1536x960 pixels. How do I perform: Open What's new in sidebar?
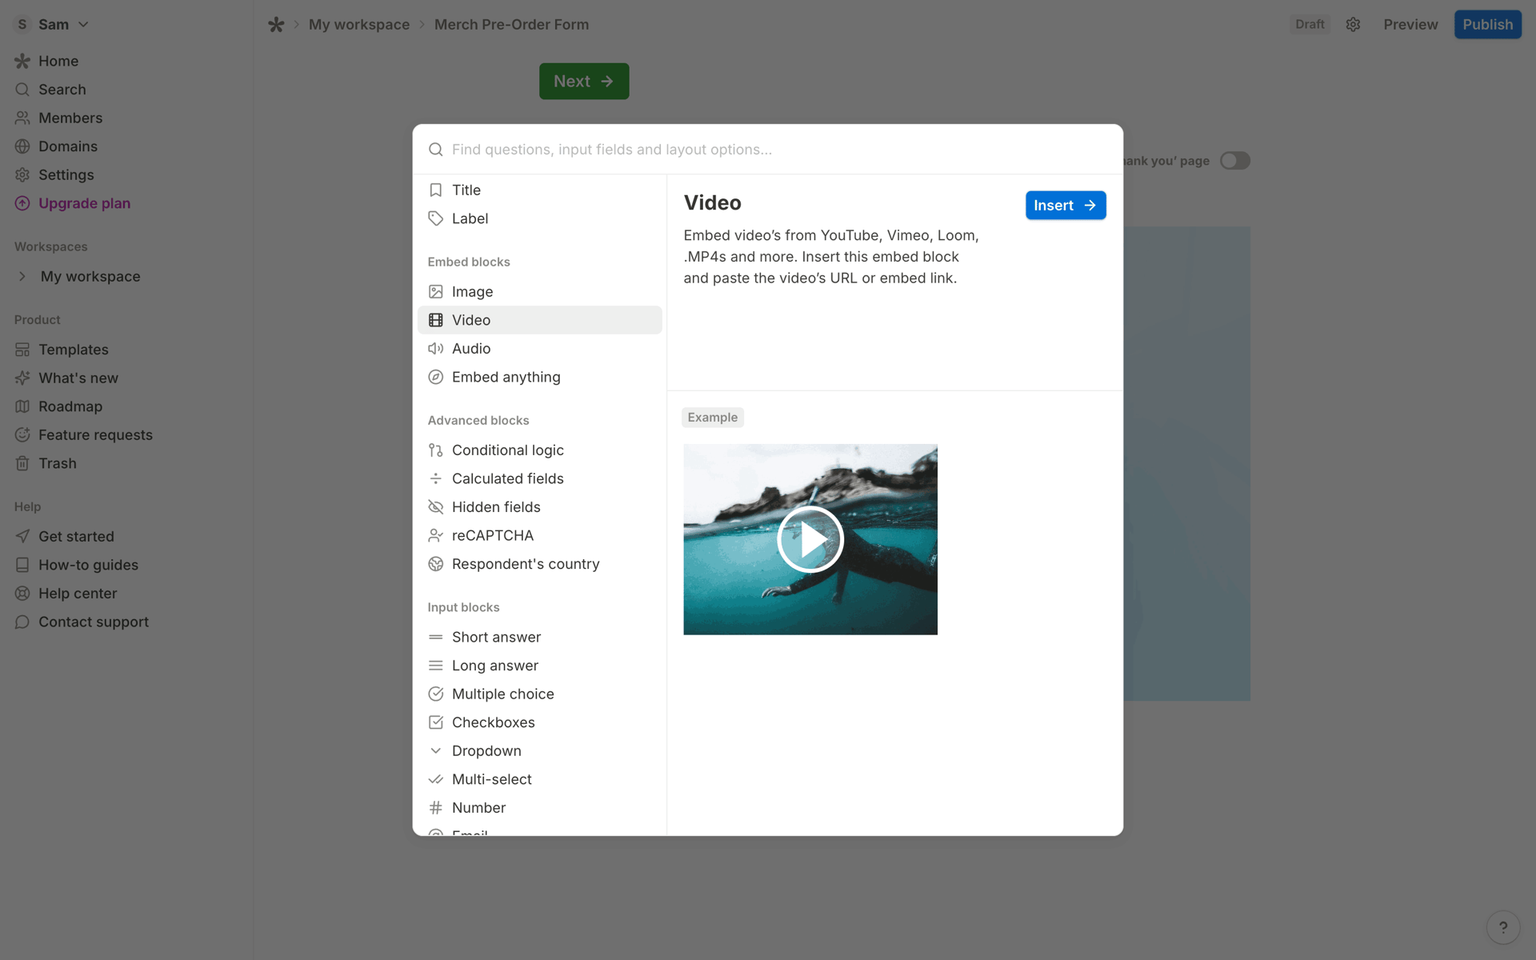pos(78,378)
